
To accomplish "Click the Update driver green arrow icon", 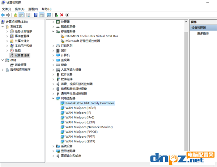I will tap(56, 15).
